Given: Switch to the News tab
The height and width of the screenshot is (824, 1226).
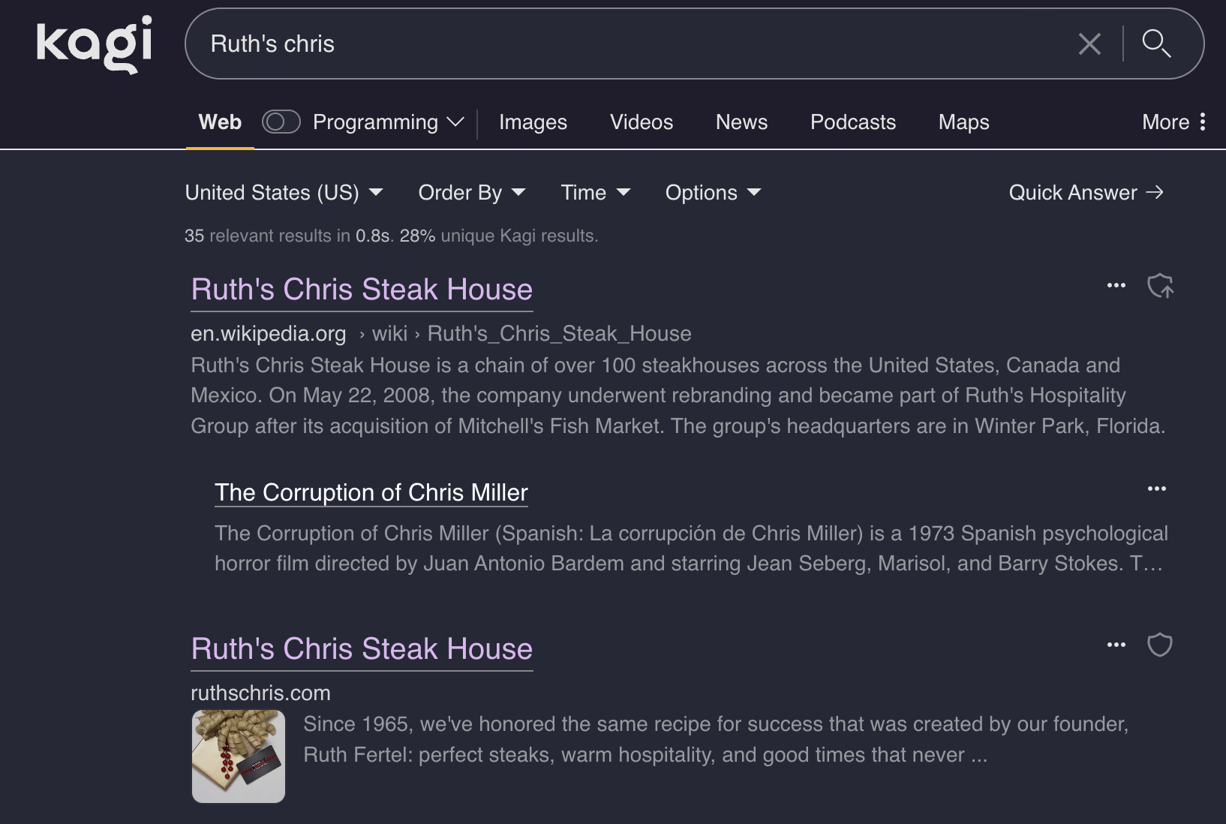Looking at the screenshot, I should (x=741, y=122).
